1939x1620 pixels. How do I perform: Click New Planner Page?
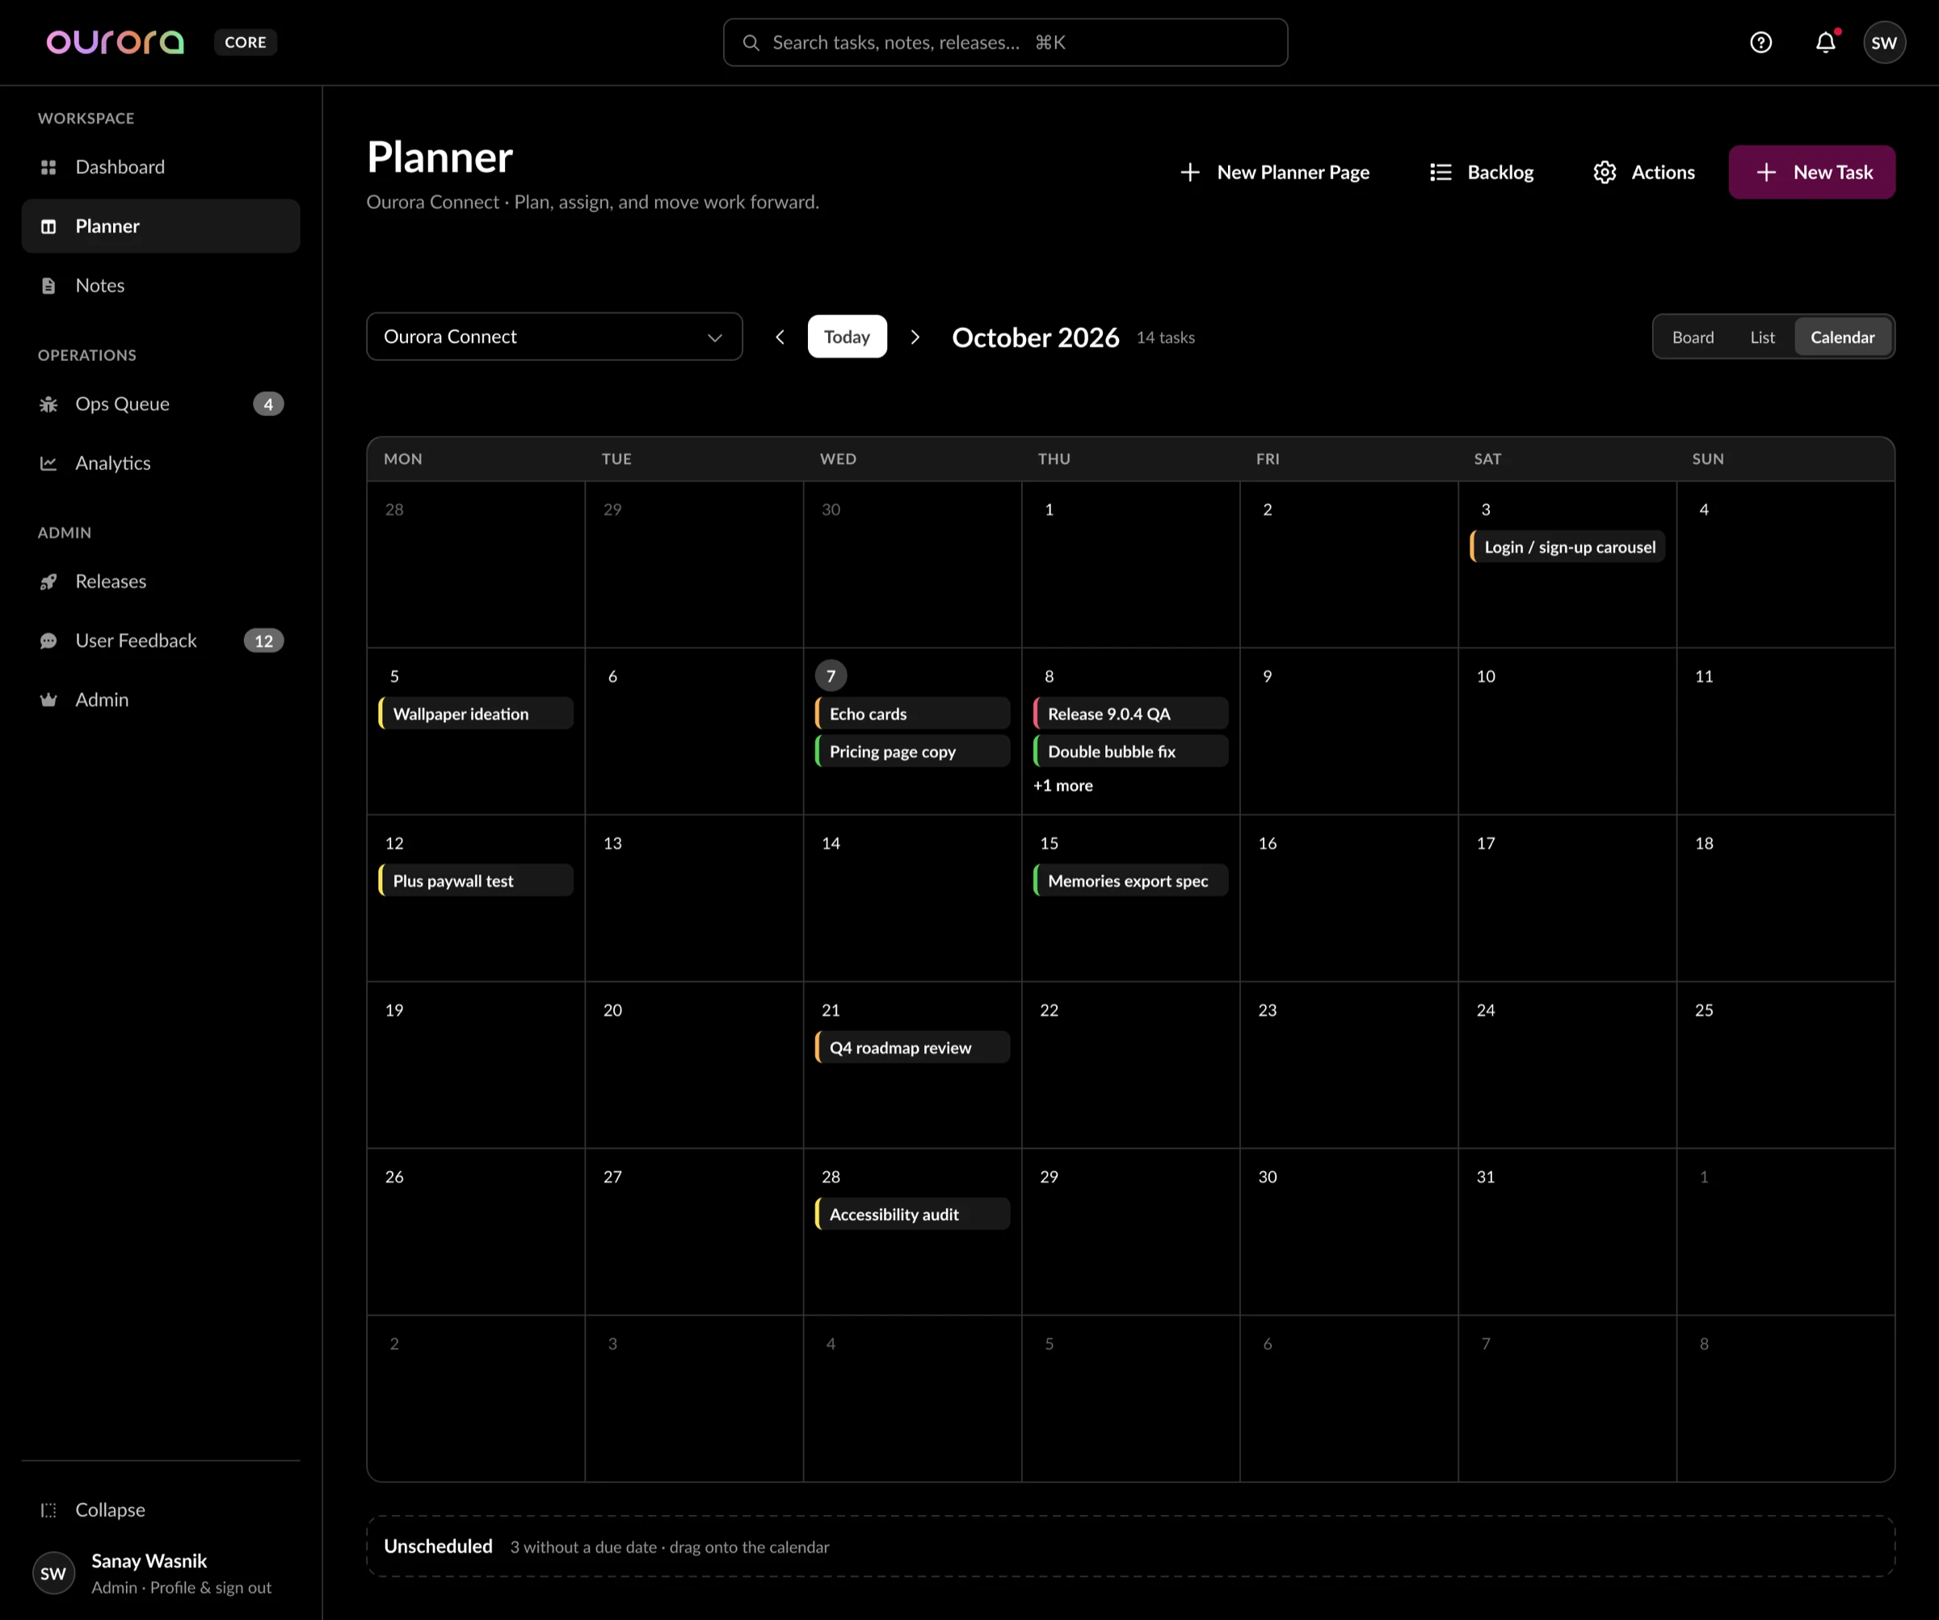tap(1274, 173)
